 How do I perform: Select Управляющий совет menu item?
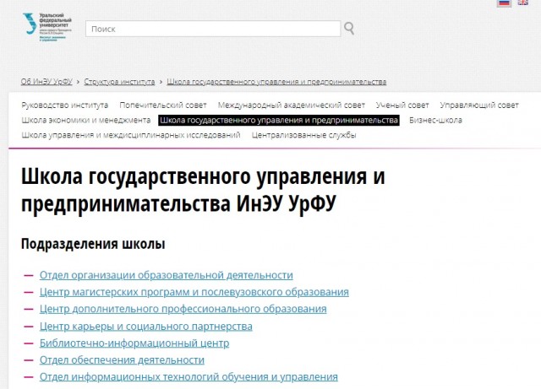coord(479,105)
